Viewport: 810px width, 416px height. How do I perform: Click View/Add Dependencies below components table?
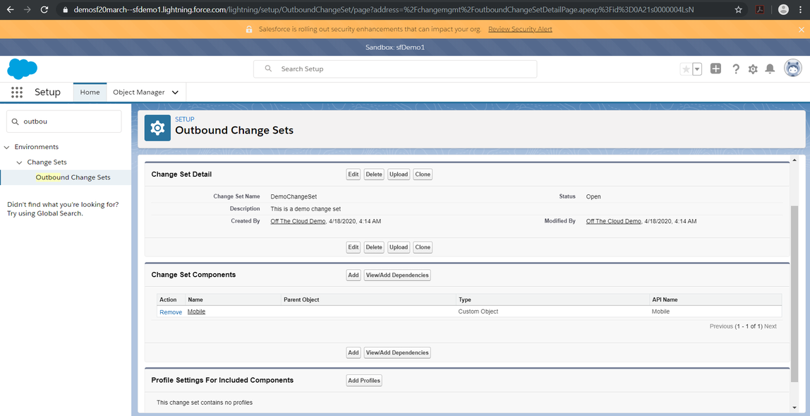[397, 353]
